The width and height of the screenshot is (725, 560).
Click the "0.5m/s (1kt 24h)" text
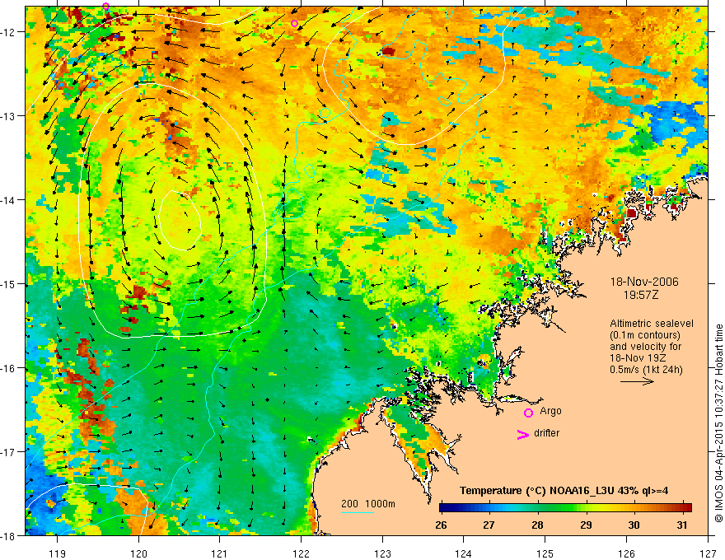[x=646, y=370]
